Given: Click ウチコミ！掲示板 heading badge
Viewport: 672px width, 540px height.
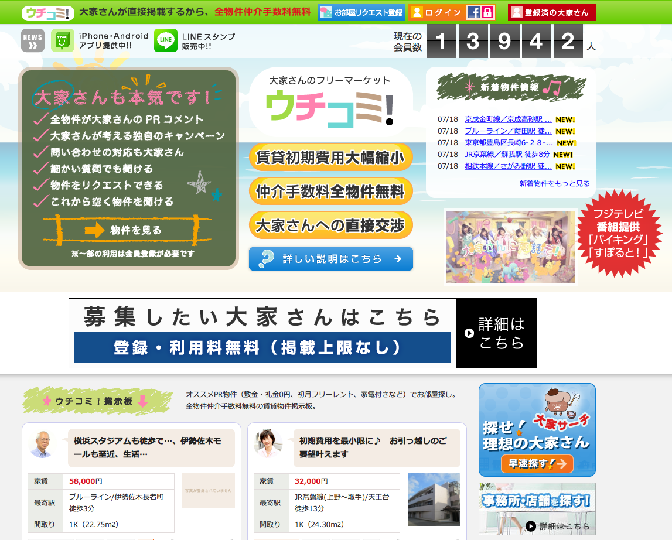Looking at the screenshot, I should click(x=97, y=401).
